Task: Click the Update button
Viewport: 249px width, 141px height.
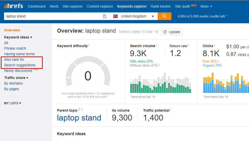Action: click(172, 32)
